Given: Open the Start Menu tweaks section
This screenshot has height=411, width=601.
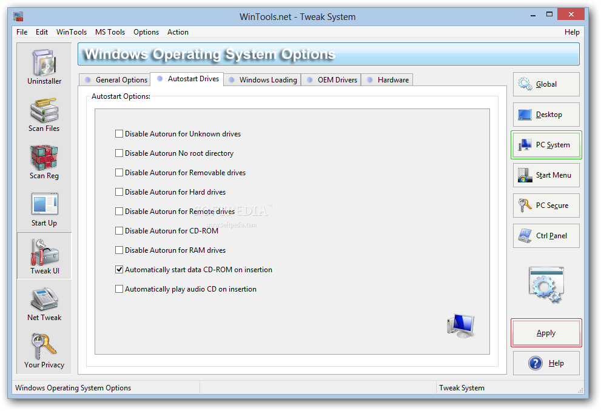Looking at the screenshot, I should click(x=546, y=175).
